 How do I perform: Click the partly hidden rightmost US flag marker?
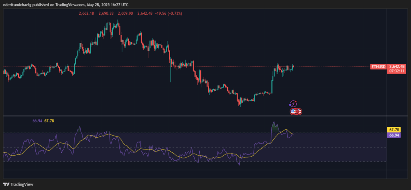pos(299,112)
